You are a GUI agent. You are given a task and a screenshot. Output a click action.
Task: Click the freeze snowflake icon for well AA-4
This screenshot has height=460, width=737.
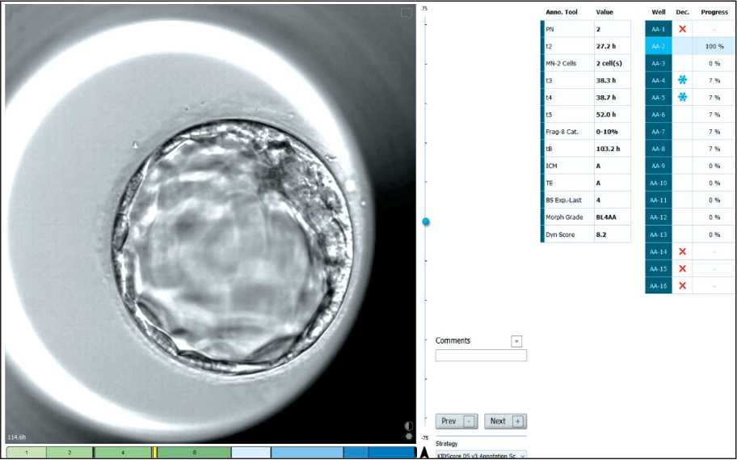683,80
